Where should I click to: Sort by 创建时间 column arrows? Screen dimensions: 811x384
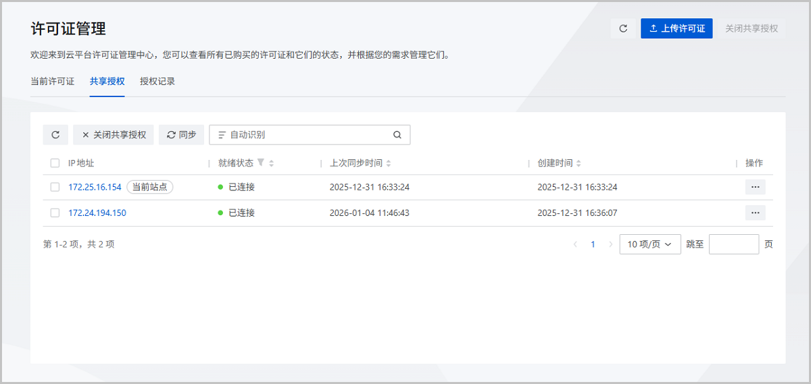tap(579, 163)
